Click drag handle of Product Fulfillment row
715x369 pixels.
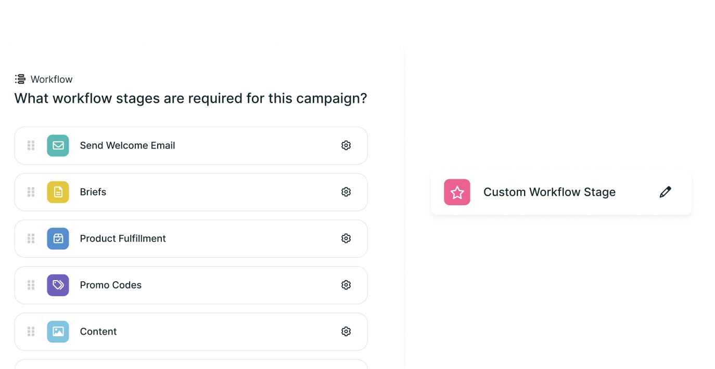[x=31, y=239]
